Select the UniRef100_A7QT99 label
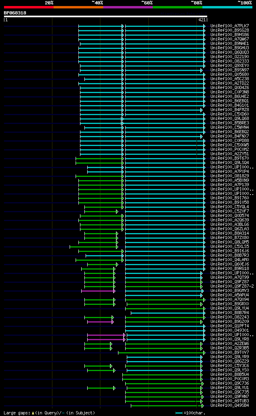256x416 pixels. [x=230, y=277]
